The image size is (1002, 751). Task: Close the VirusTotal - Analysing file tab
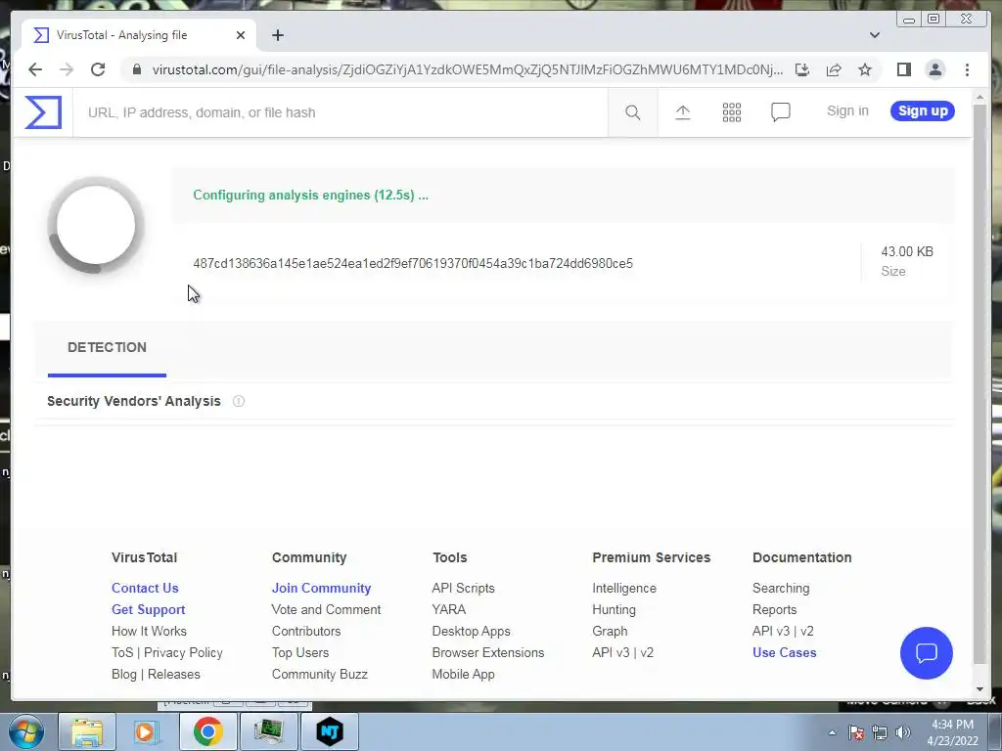pos(241,35)
